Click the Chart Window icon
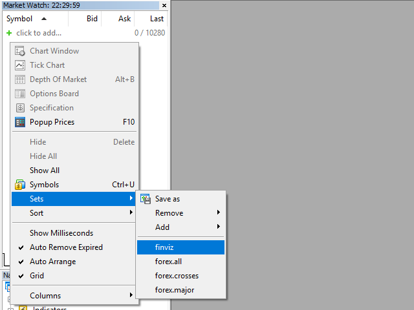This screenshot has width=414, height=310. coord(20,51)
